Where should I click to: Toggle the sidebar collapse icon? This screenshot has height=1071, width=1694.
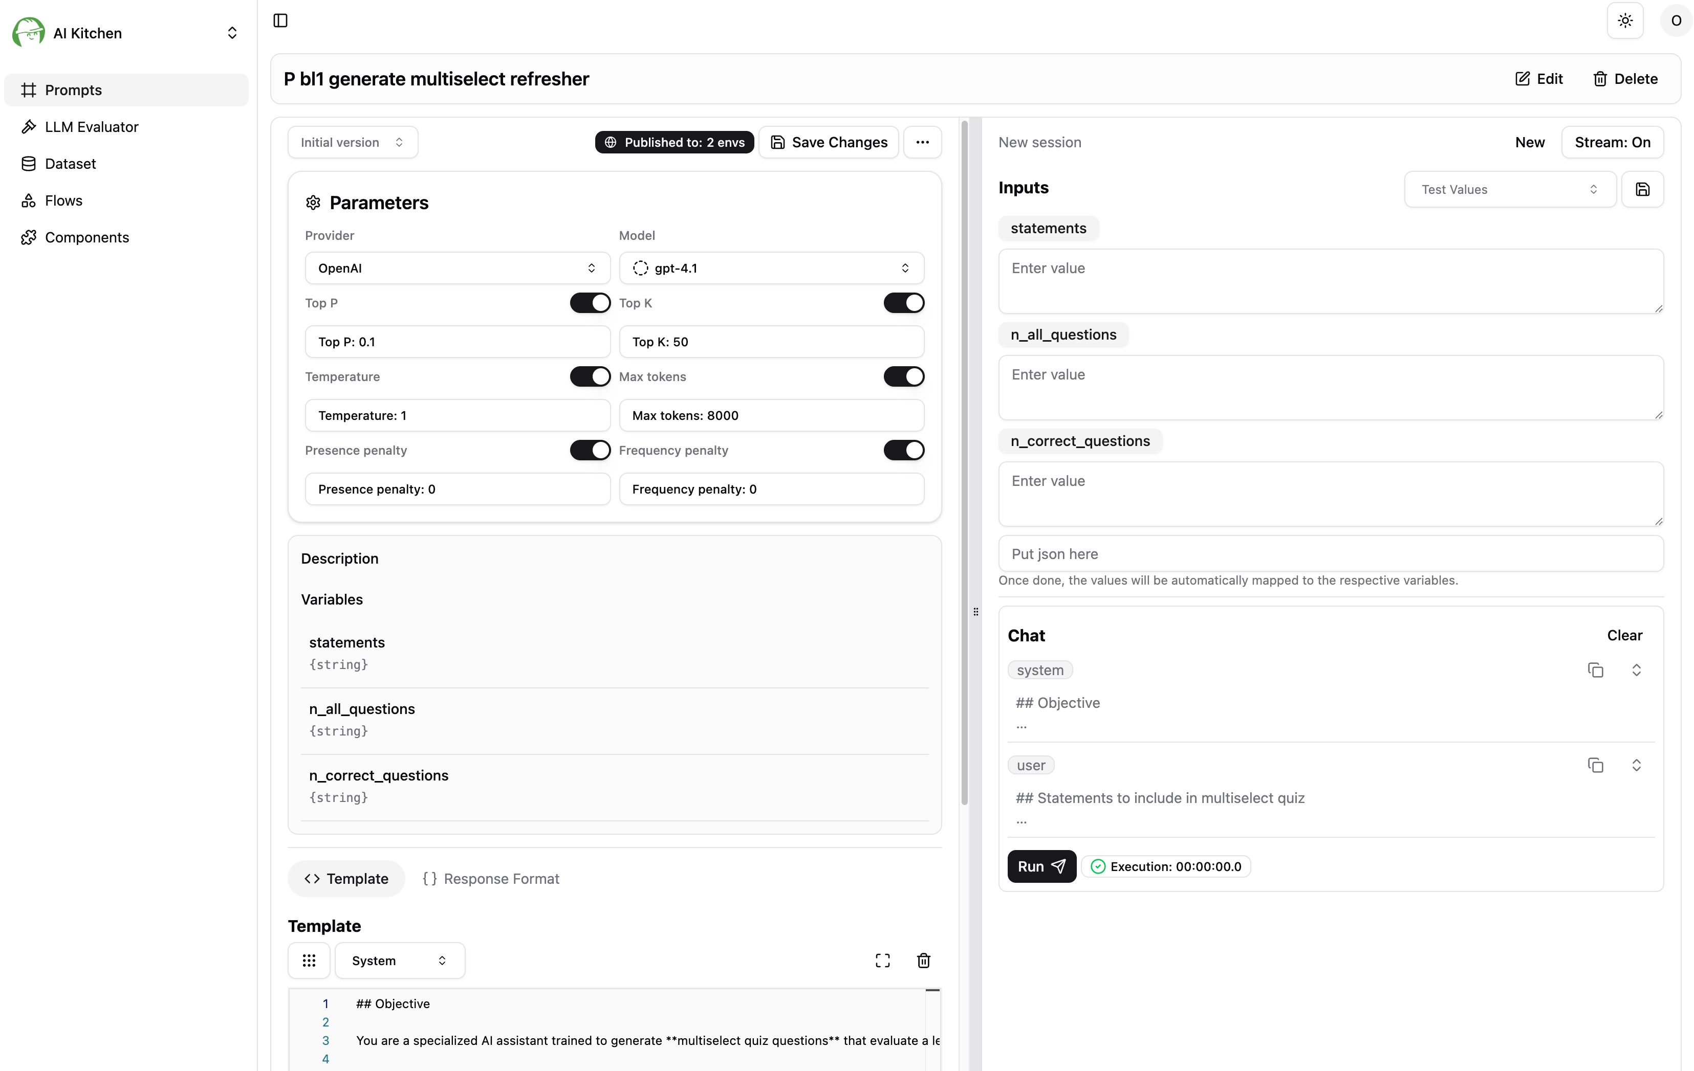pyautogui.click(x=280, y=20)
